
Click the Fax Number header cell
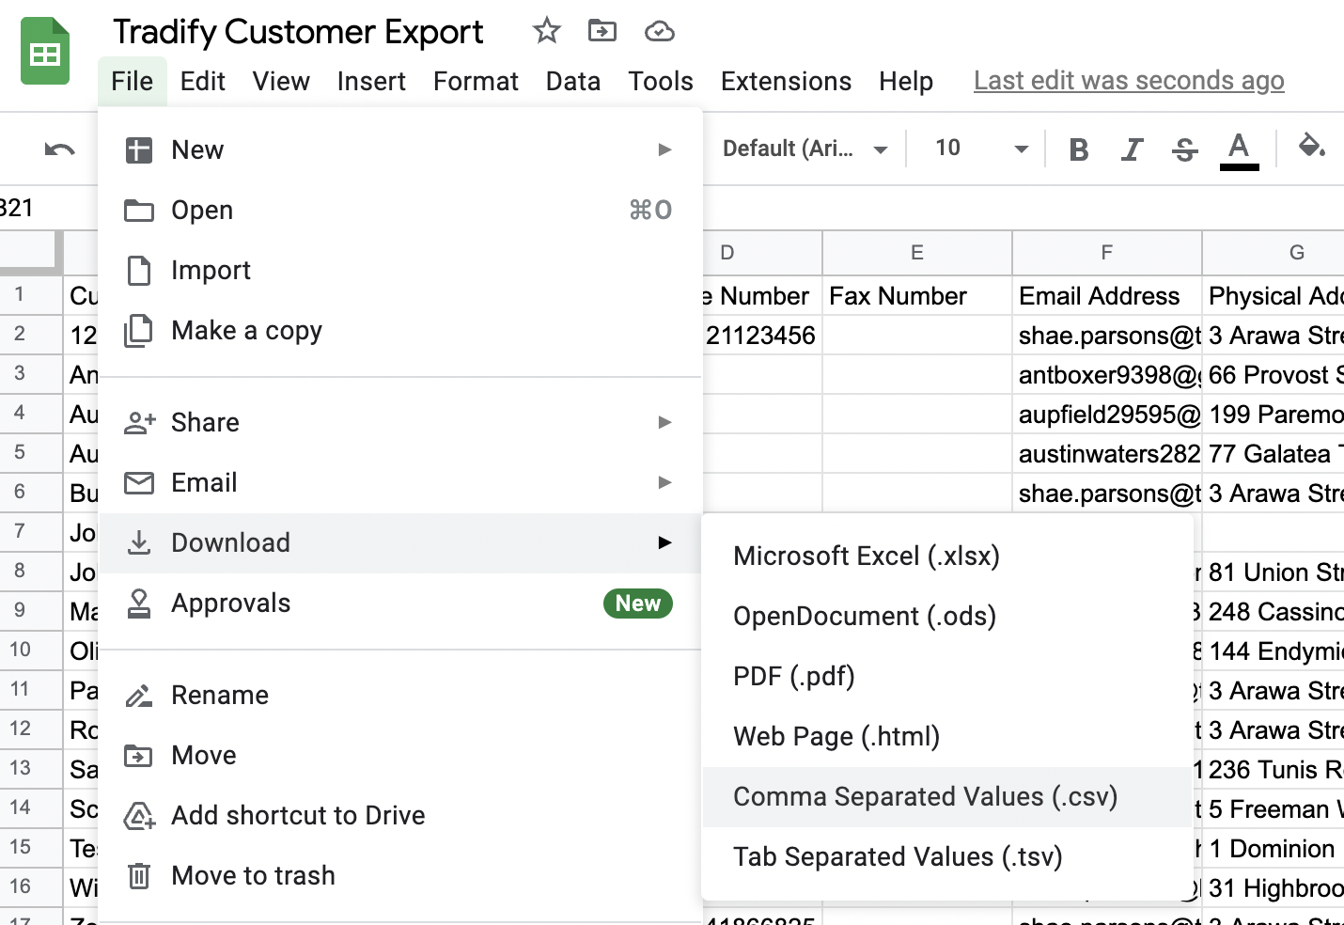point(917,295)
